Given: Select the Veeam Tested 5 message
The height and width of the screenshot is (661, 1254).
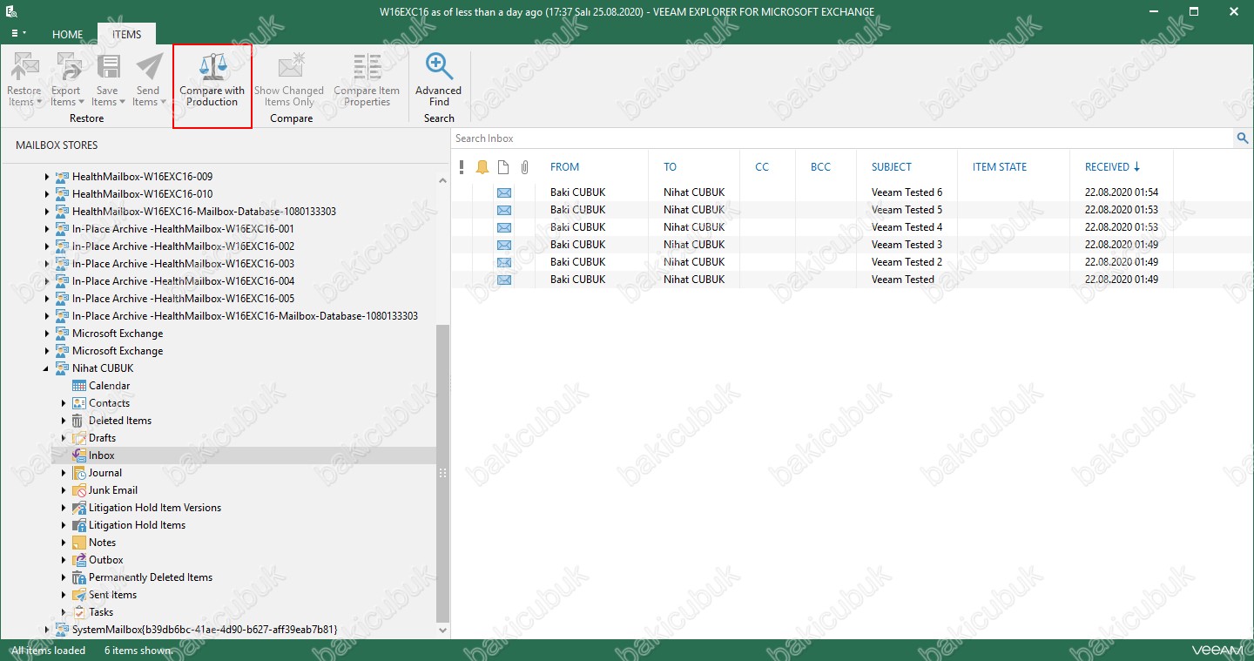Looking at the screenshot, I should click(x=812, y=210).
